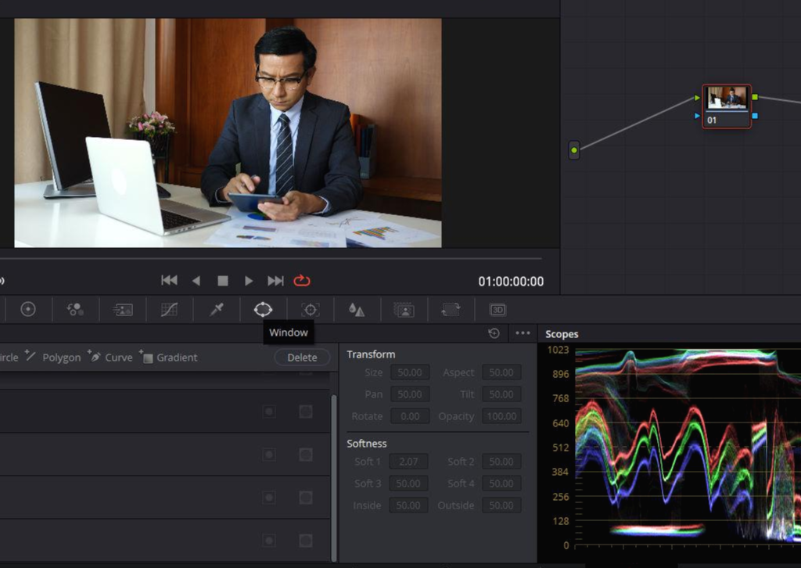
Task: Click the Pan value field
Action: (410, 394)
